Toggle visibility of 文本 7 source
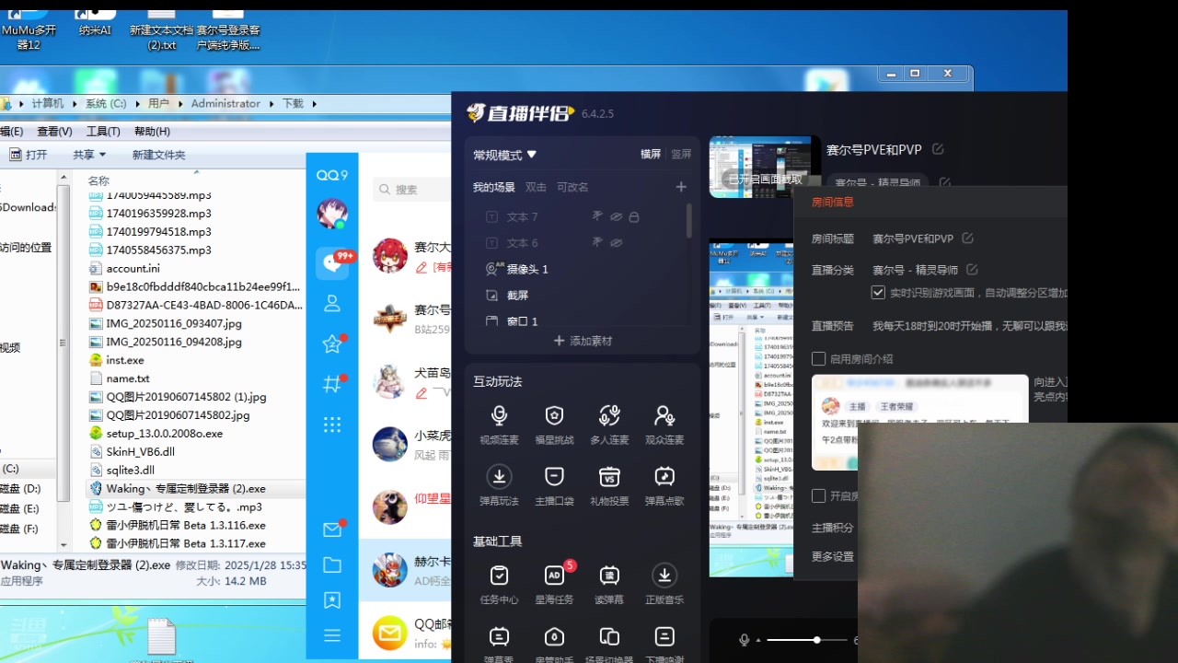The image size is (1178, 663). 617,217
